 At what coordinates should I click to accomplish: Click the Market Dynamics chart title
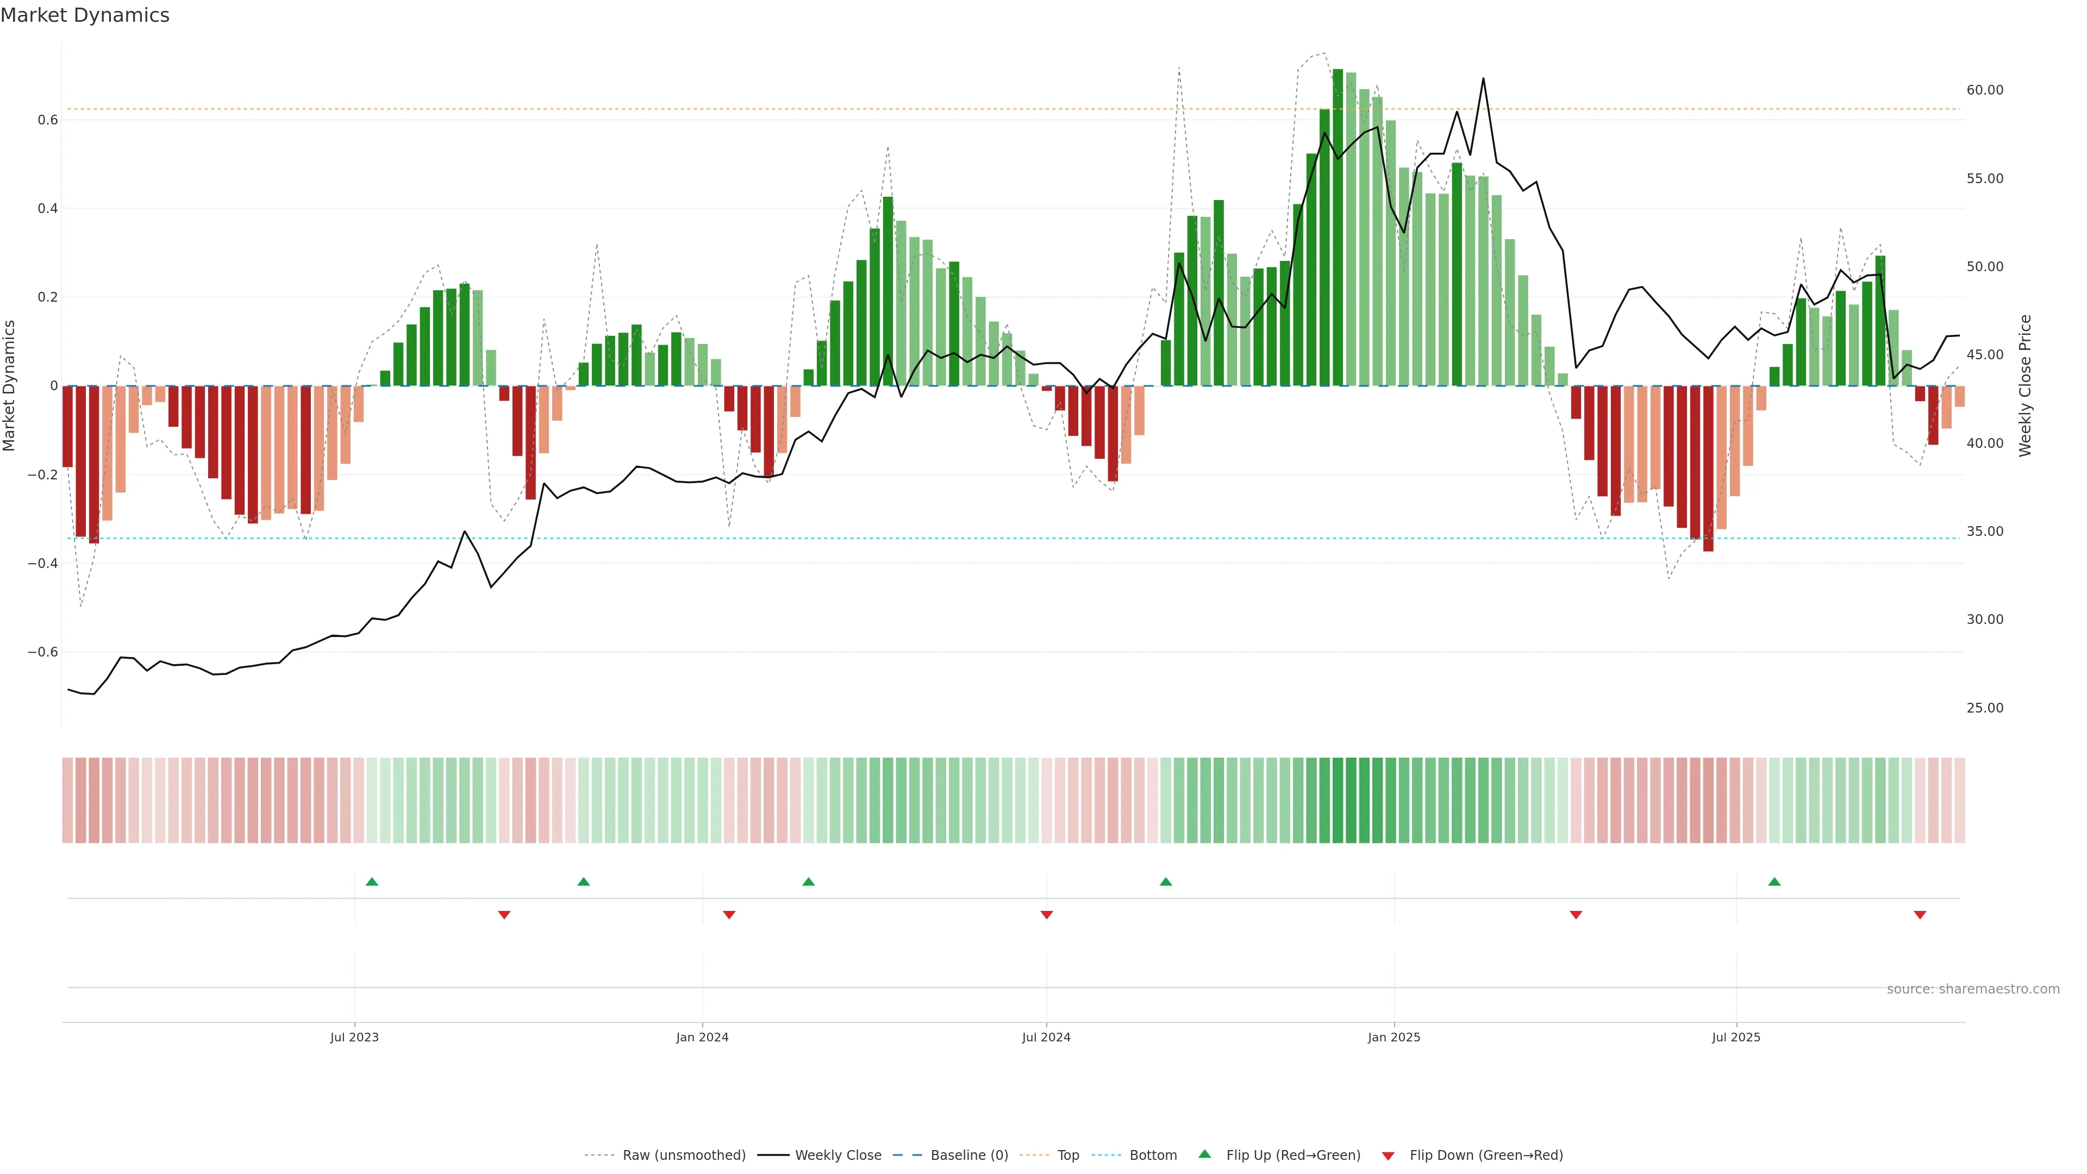(85, 15)
